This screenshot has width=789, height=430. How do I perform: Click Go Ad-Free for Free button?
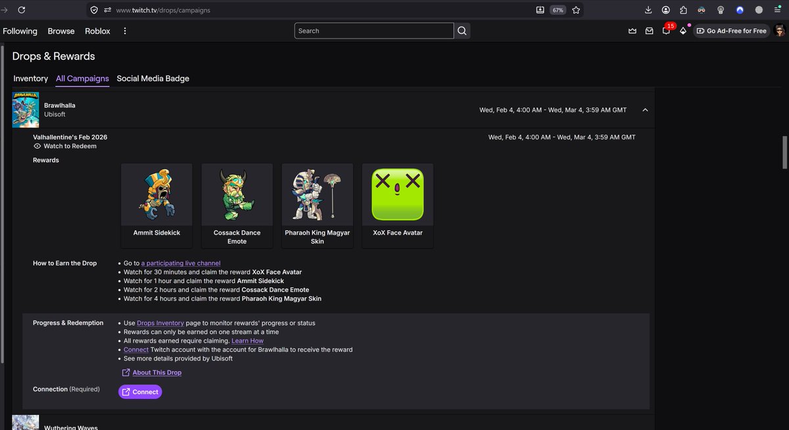[731, 31]
